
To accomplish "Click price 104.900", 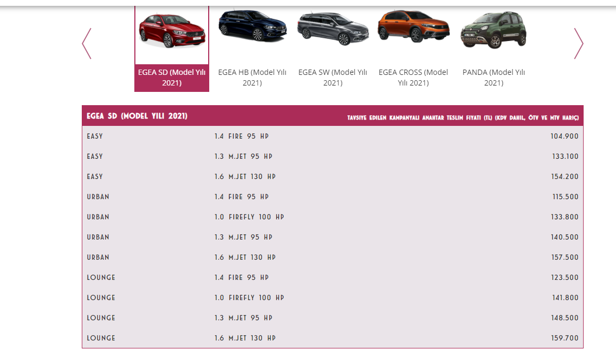I will click(x=564, y=137).
